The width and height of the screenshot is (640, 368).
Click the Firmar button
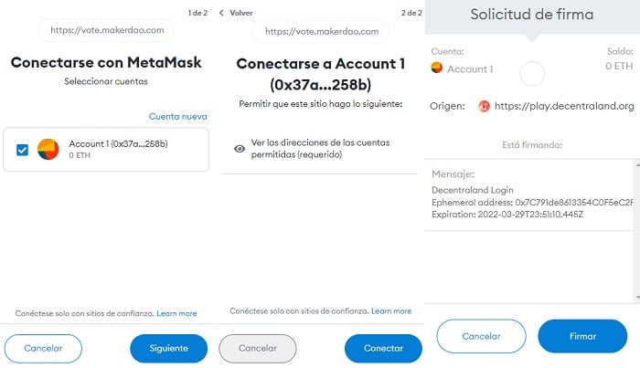point(582,336)
